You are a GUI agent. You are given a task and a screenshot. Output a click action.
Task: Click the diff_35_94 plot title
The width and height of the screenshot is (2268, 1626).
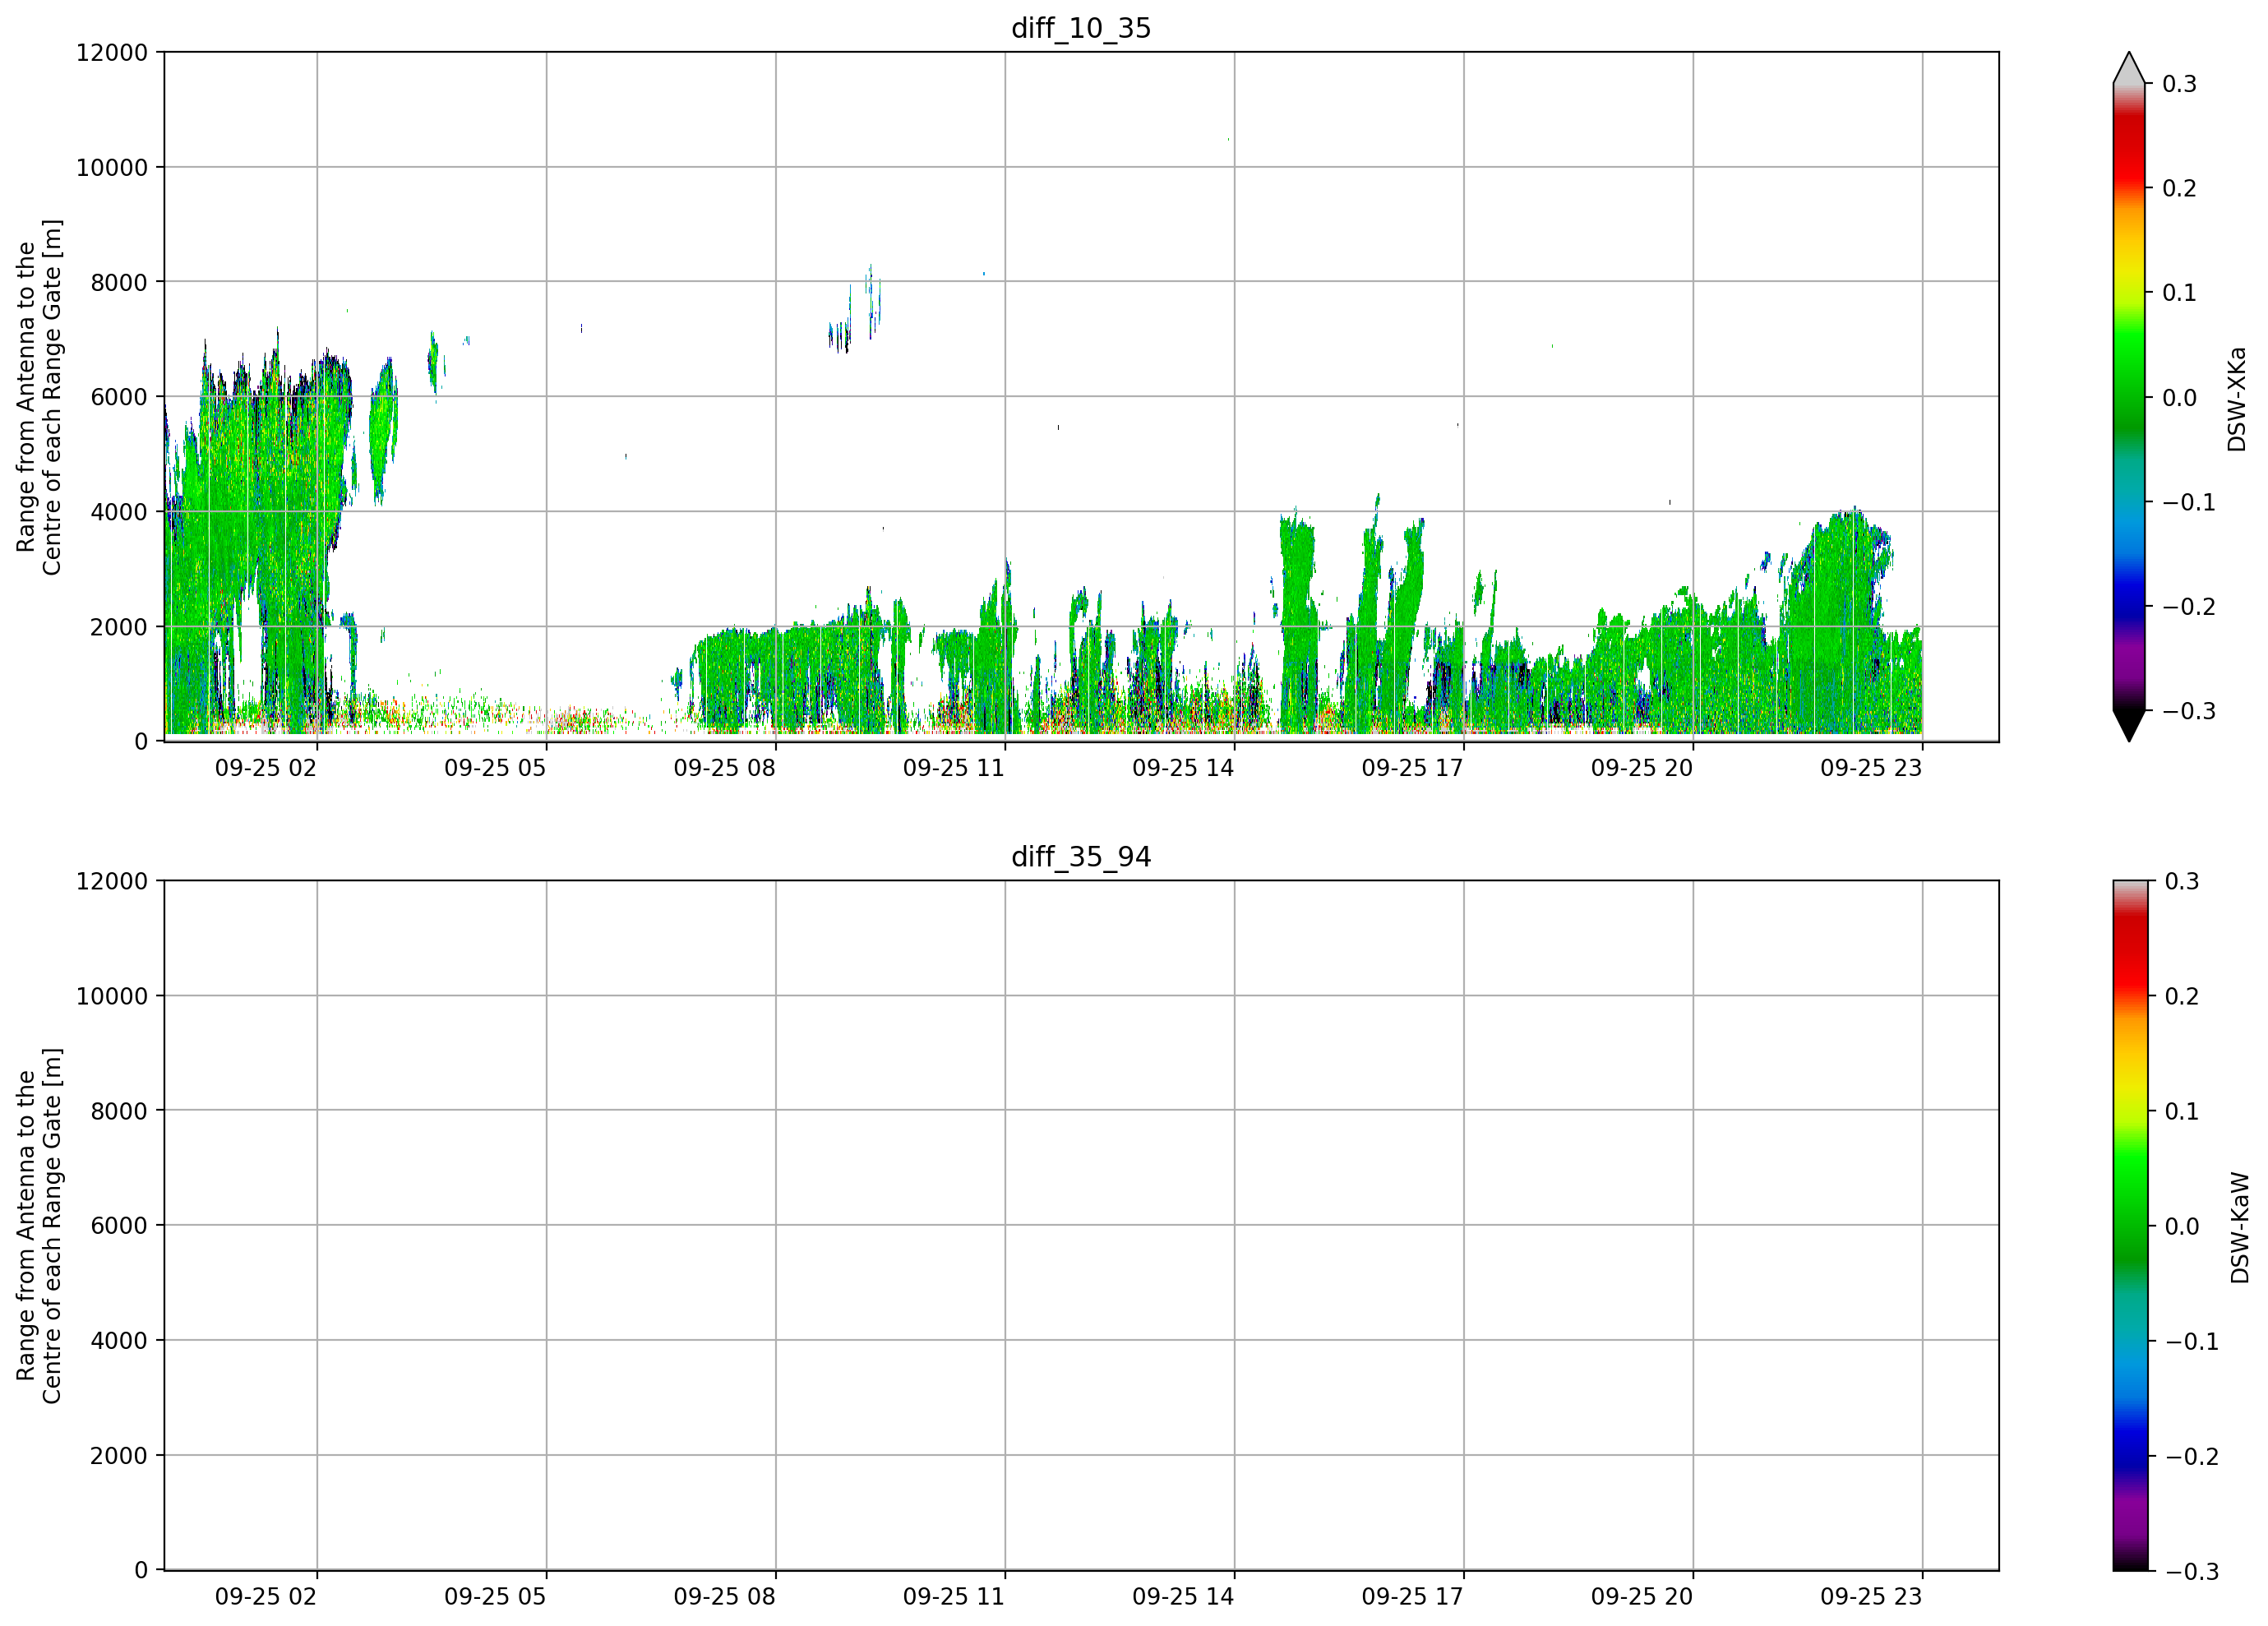pyautogui.click(x=1081, y=857)
